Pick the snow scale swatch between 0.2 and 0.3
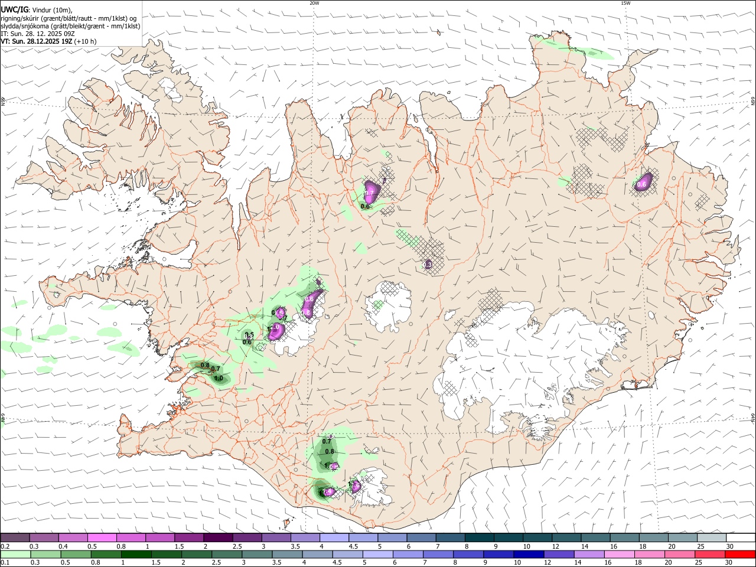Viewport: 756px width, 567px height. (x=15, y=538)
